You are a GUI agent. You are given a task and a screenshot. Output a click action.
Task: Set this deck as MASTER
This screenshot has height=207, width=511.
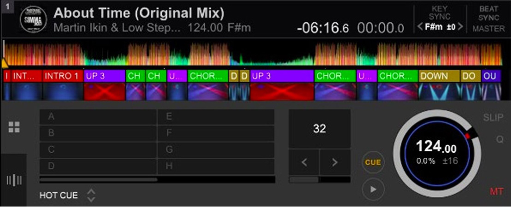[x=489, y=28]
